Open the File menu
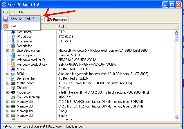This screenshot has height=129, width=184. click(6, 12)
